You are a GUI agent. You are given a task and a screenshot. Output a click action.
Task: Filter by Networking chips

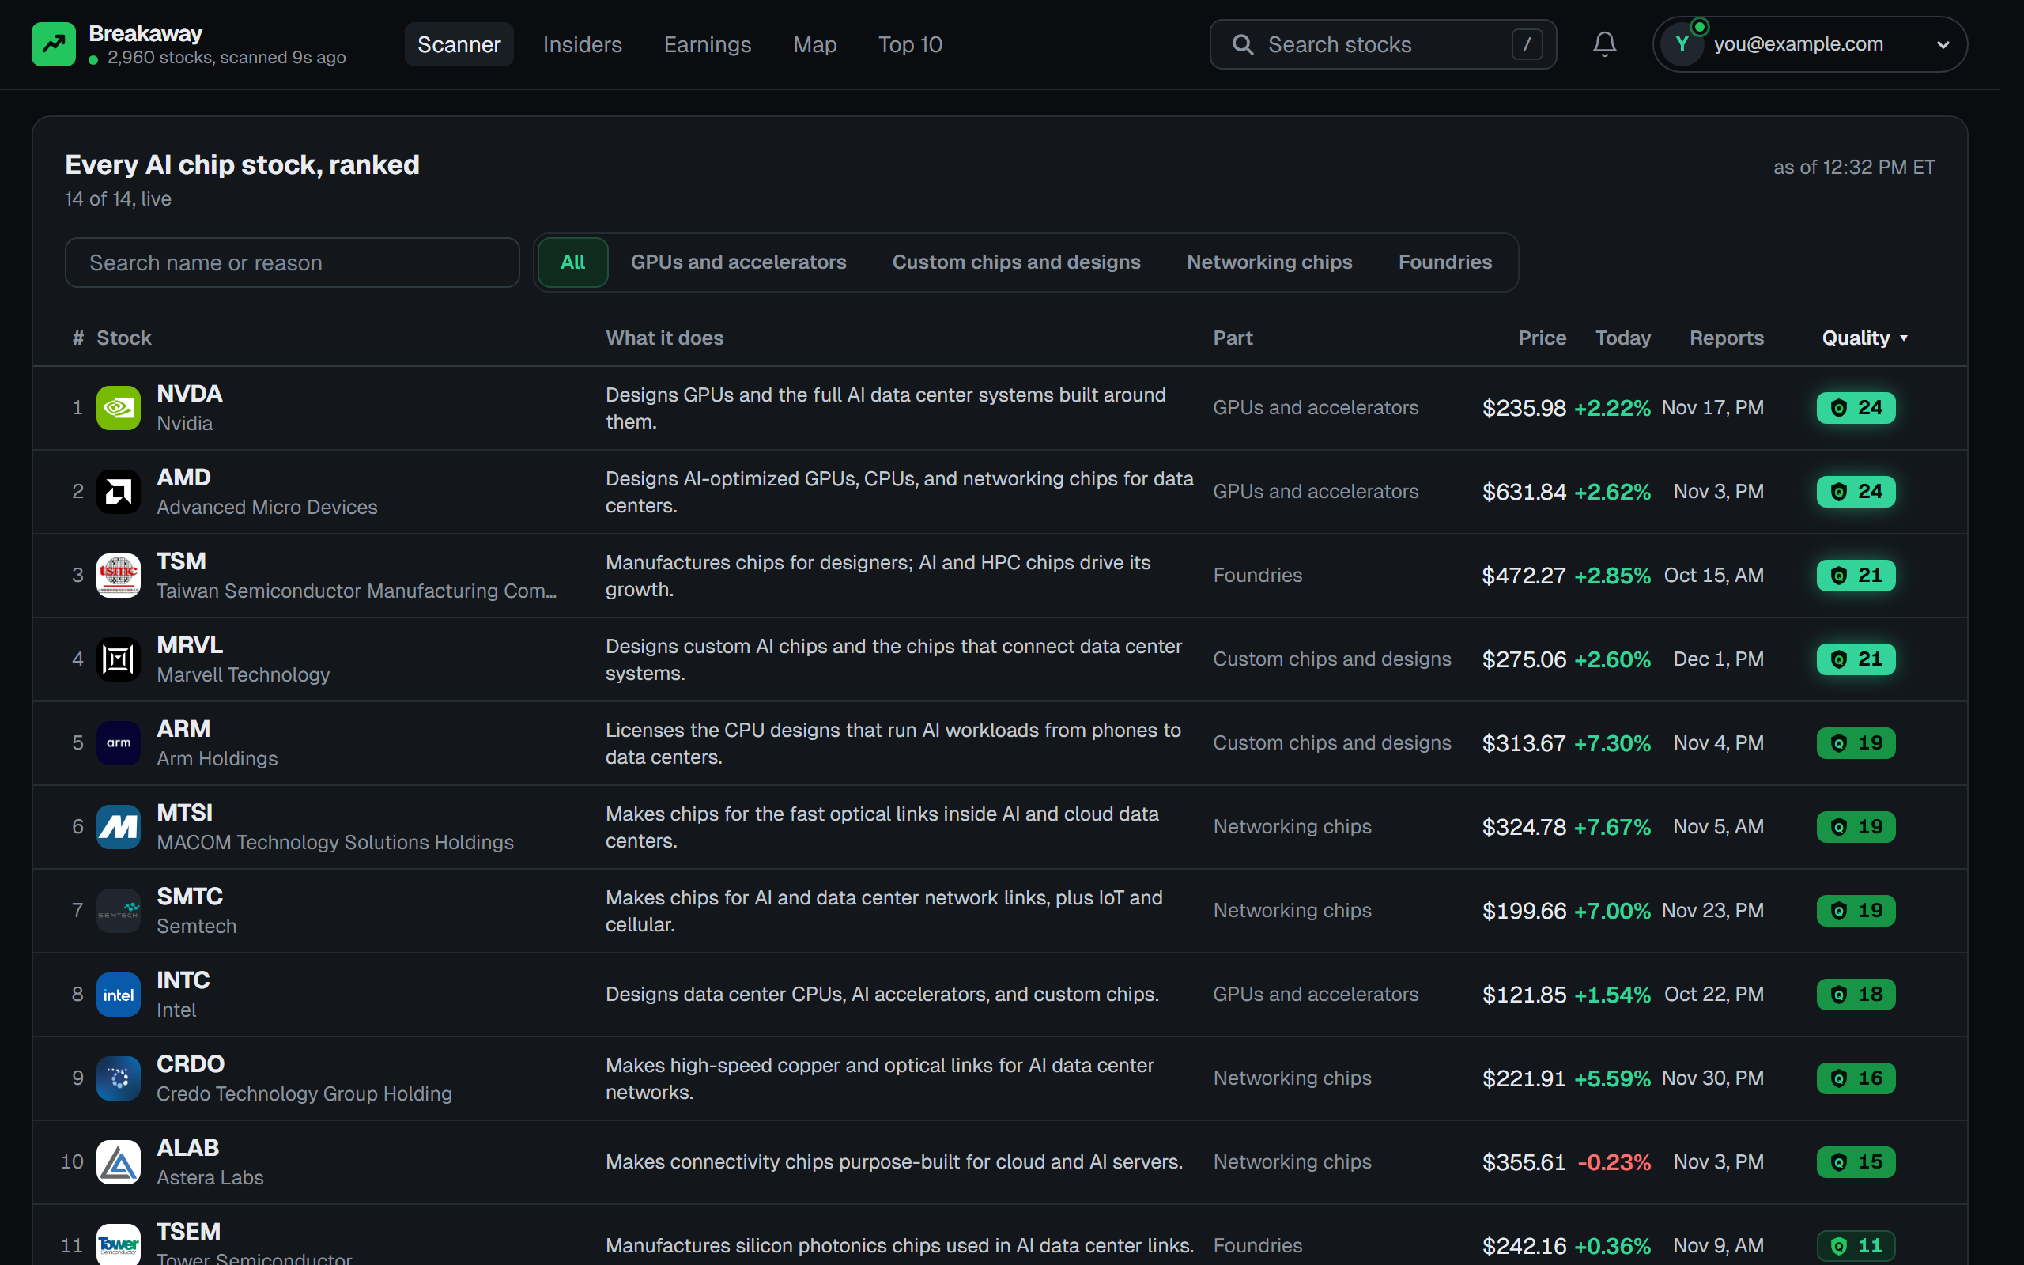coord(1269,262)
